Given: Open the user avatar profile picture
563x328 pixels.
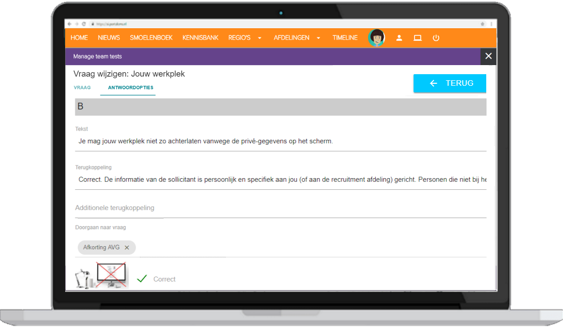Looking at the screenshot, I should pyautogui.click(x=376, y=38).
